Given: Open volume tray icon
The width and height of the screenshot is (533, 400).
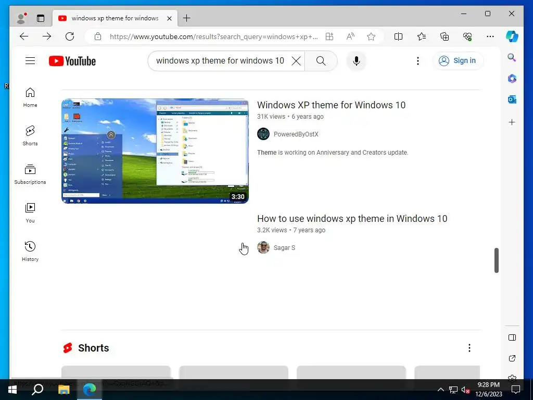Looking at the screenshot, I should pos(465,390).
